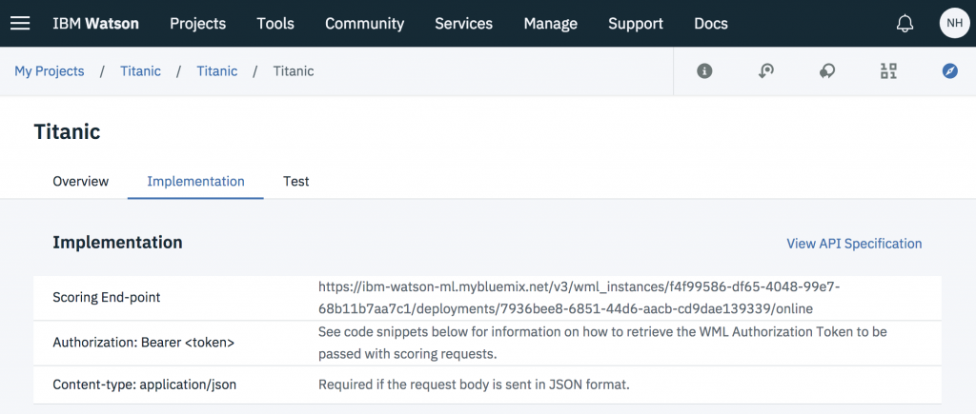Switch to the Test tab
Viewport: 976px width, 414px height.
click(295, 181)
